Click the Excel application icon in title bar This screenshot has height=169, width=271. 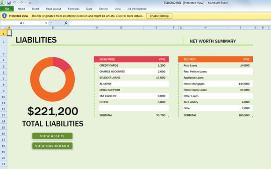coord(2,3)
